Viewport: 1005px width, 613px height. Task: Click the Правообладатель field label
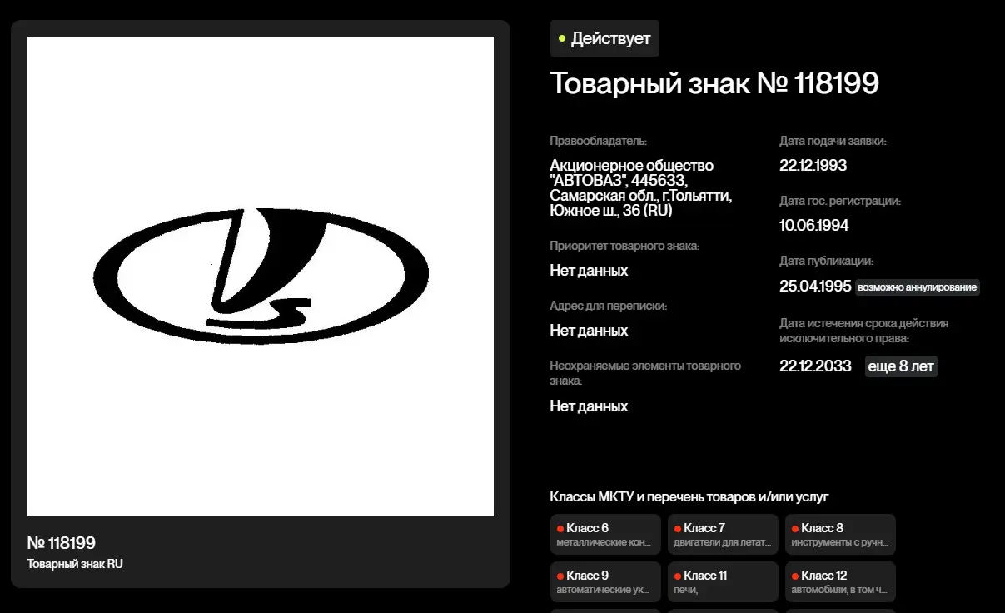(599, 142)
